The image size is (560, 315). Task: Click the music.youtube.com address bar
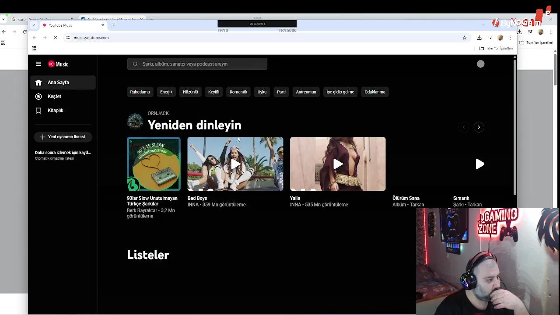click(x=266, y=38)
